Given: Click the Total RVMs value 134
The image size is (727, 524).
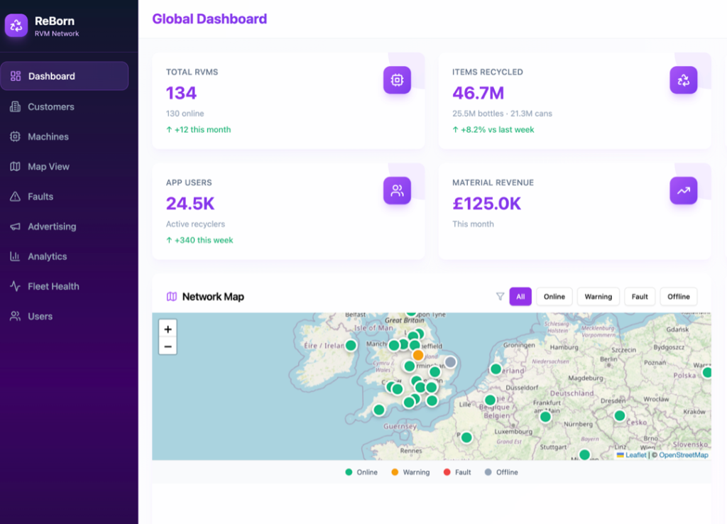Looking at the screenshot, I should 181,93.
